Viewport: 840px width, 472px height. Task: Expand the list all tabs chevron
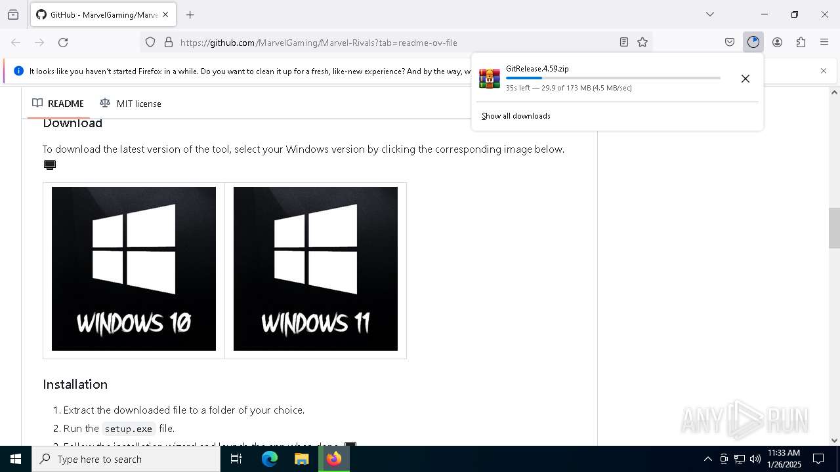pos(710,14)
